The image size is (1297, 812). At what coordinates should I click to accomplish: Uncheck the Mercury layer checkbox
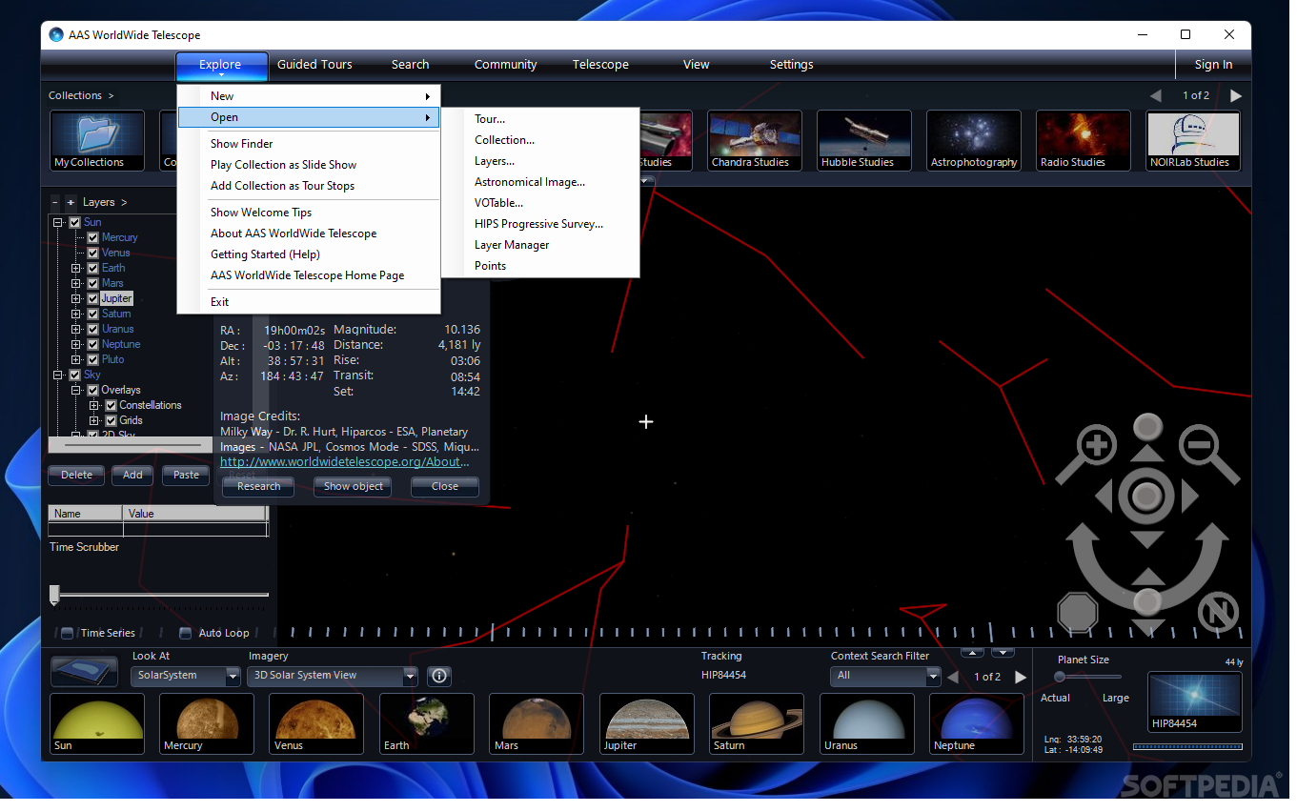(92, 237)
